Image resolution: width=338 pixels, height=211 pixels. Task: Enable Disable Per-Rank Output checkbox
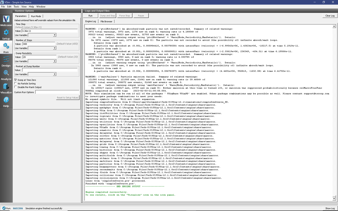(x=16, y=87)
